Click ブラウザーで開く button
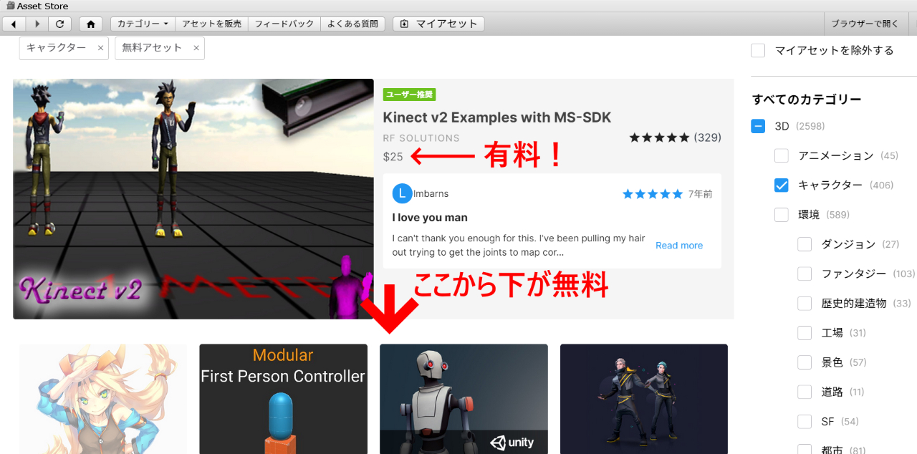The image size is (917, 454). (x=865, y=24)
